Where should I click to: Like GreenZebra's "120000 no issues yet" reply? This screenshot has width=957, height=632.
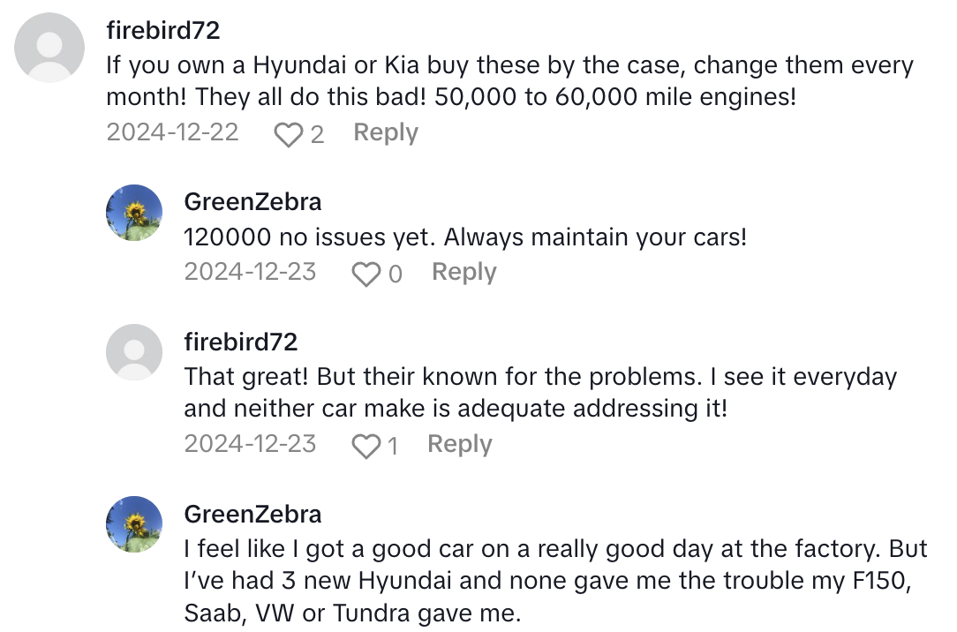(365, 274)
